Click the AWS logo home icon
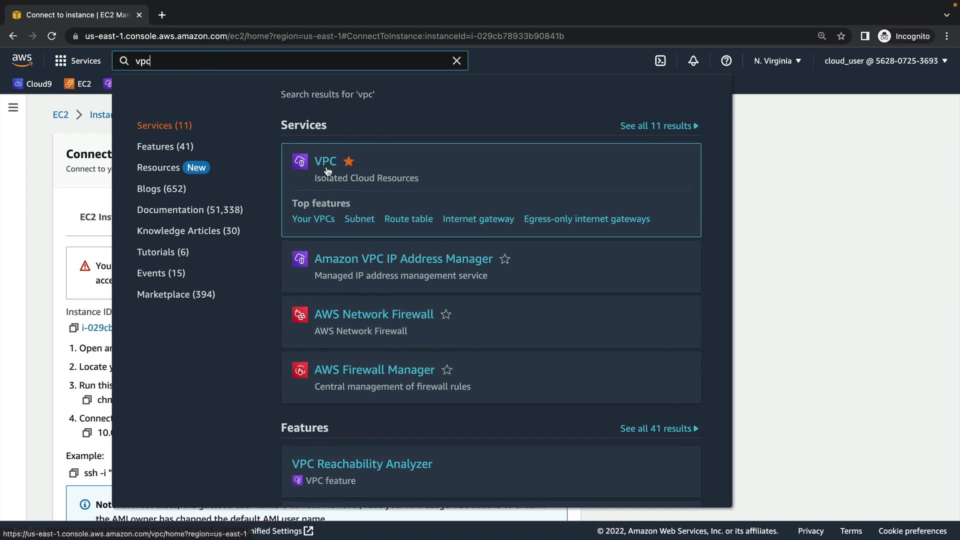Image resolution: width=960 pixels, height=540 pixels. 22,60
